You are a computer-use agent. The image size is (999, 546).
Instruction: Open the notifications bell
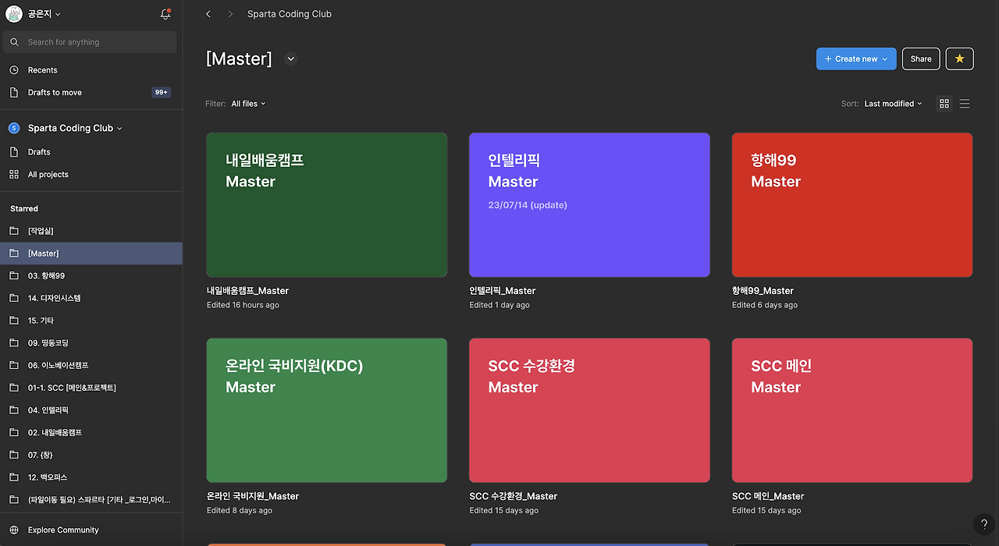click(165, 14)
